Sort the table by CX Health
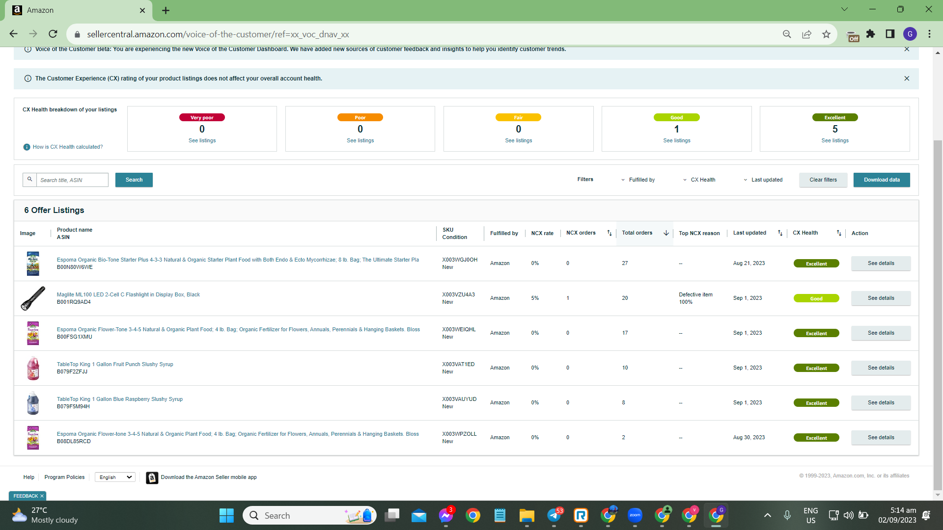 point(839,233)
